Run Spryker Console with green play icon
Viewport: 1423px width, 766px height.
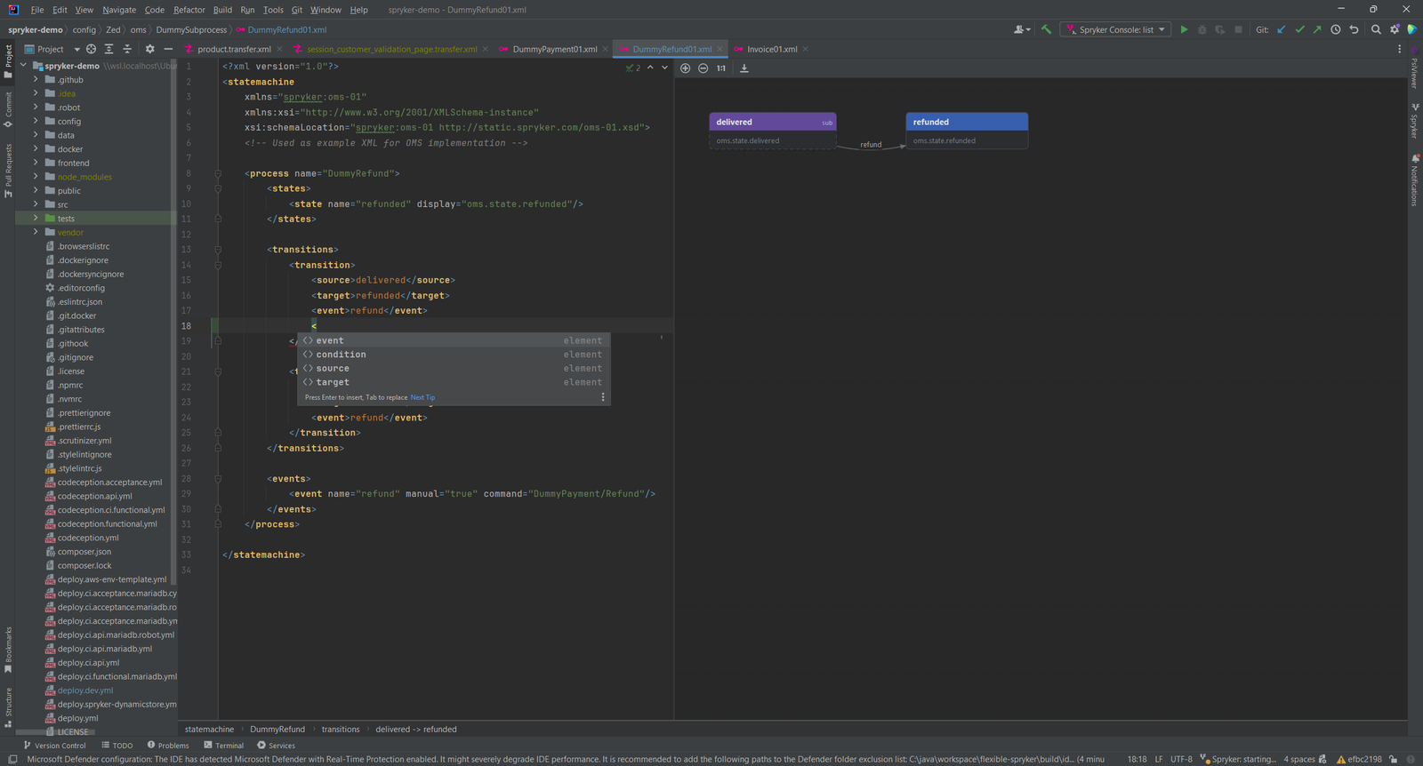pyautogui.click(x=1184, y=29)
